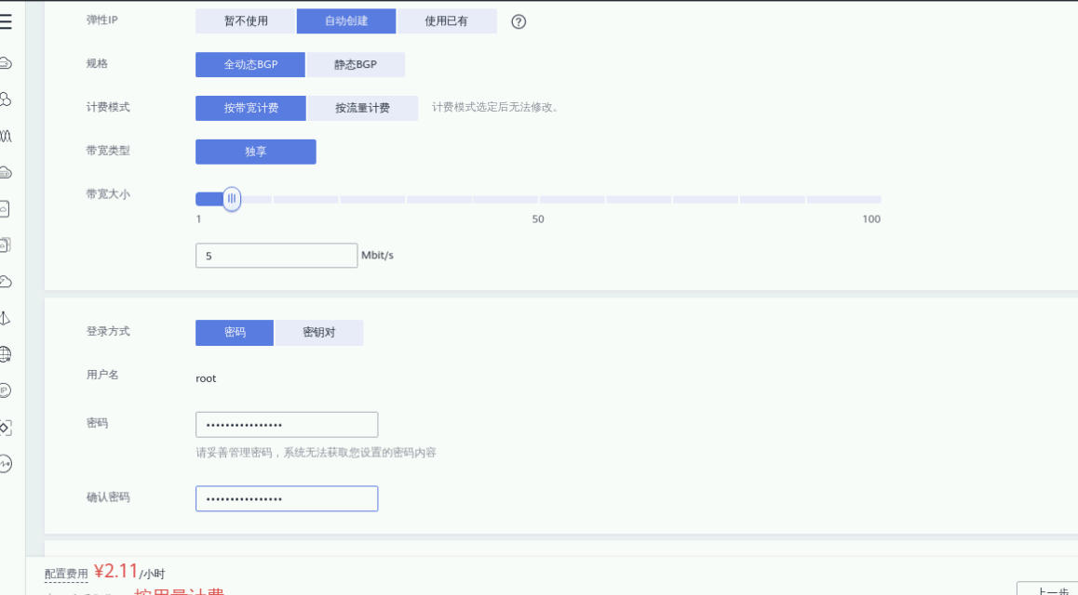The height and width of the screenshot is (595, 1078).
Task: Open the hamburger navigation menu
Action: [7, 20]
